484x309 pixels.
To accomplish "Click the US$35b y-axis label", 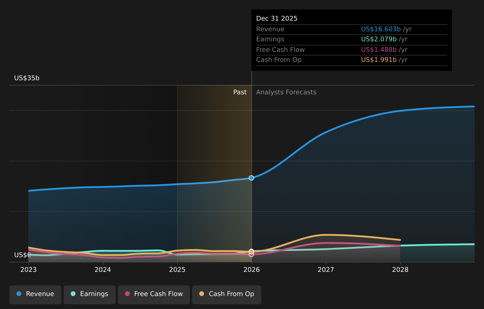I will coord(27,78).
